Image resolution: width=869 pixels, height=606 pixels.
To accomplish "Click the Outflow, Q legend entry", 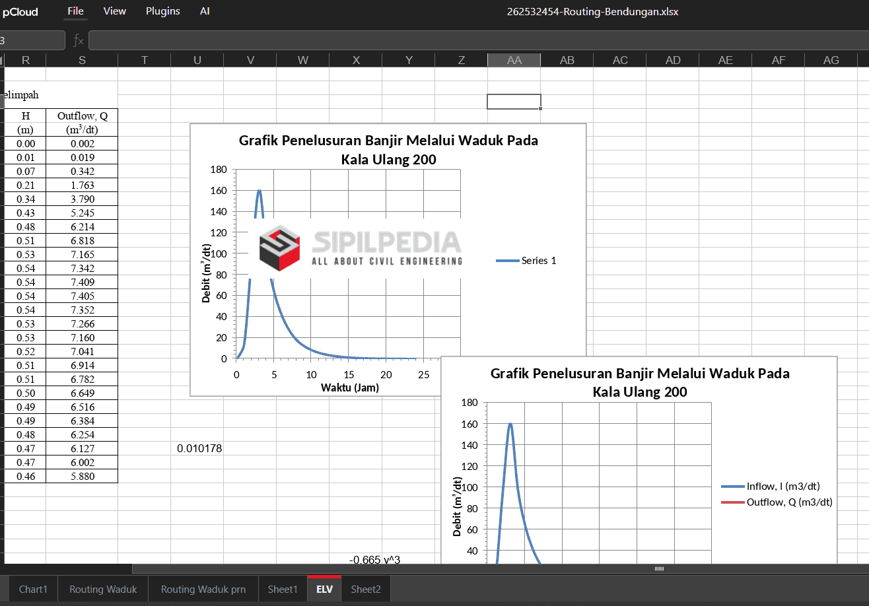I will (778, 502).
